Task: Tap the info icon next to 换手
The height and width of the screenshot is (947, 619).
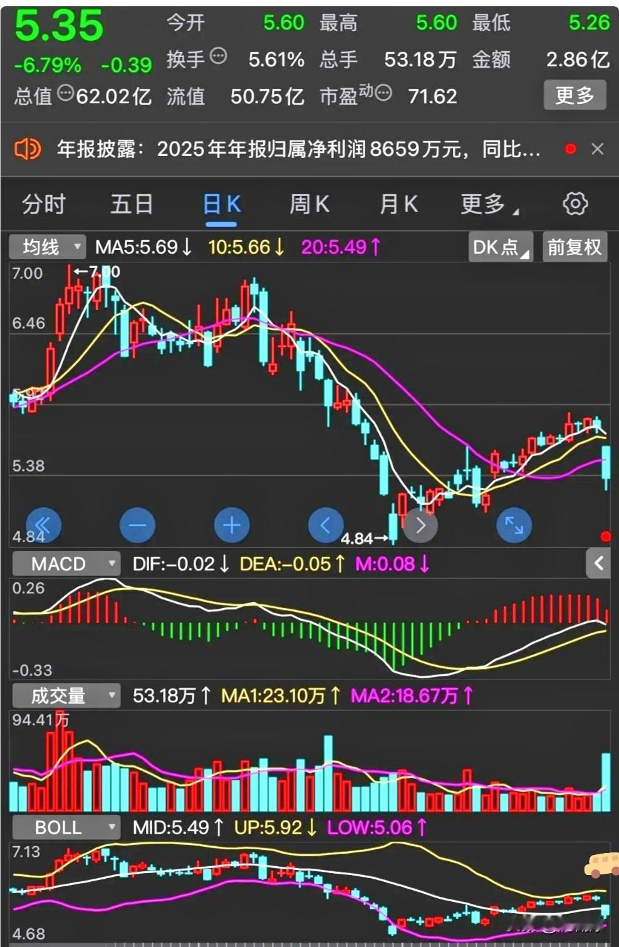Action: pyautogui.click(x=218, y=56)
